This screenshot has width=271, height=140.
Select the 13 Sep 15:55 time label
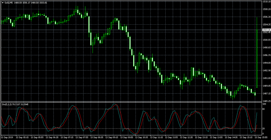pos(261,137)
